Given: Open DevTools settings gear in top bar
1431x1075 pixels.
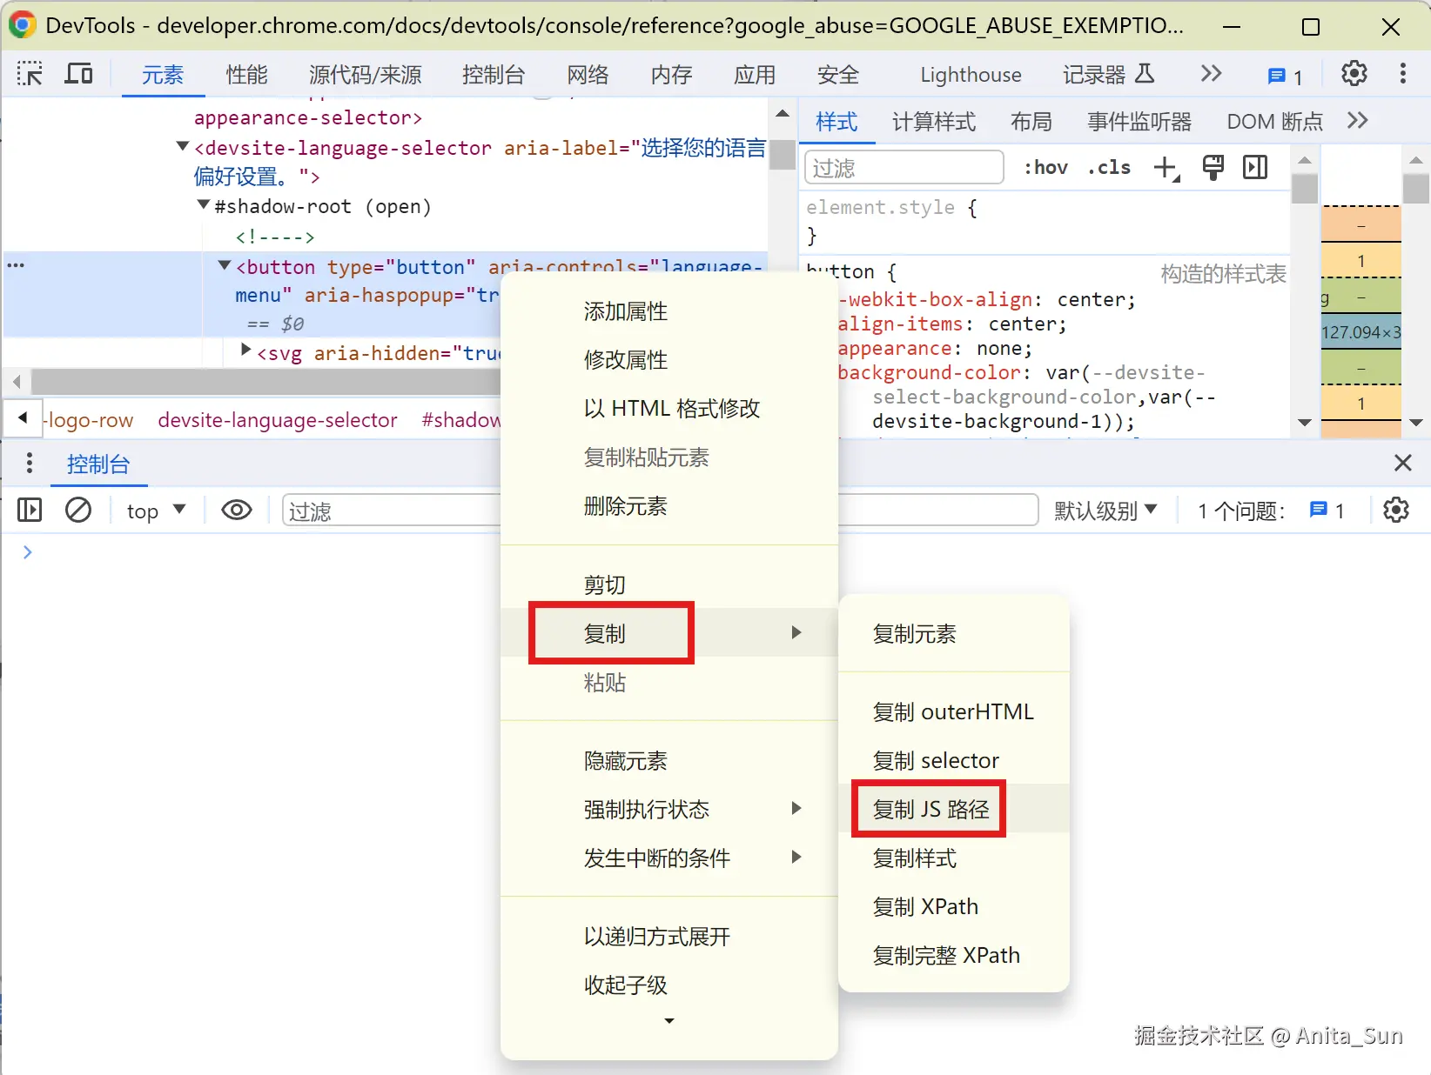Looking at the screenshot, I should pyautogui.click(x=1354, y=74).
